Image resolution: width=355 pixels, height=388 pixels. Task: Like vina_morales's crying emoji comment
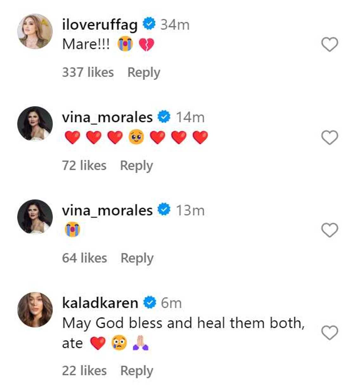tap(330, 230)
